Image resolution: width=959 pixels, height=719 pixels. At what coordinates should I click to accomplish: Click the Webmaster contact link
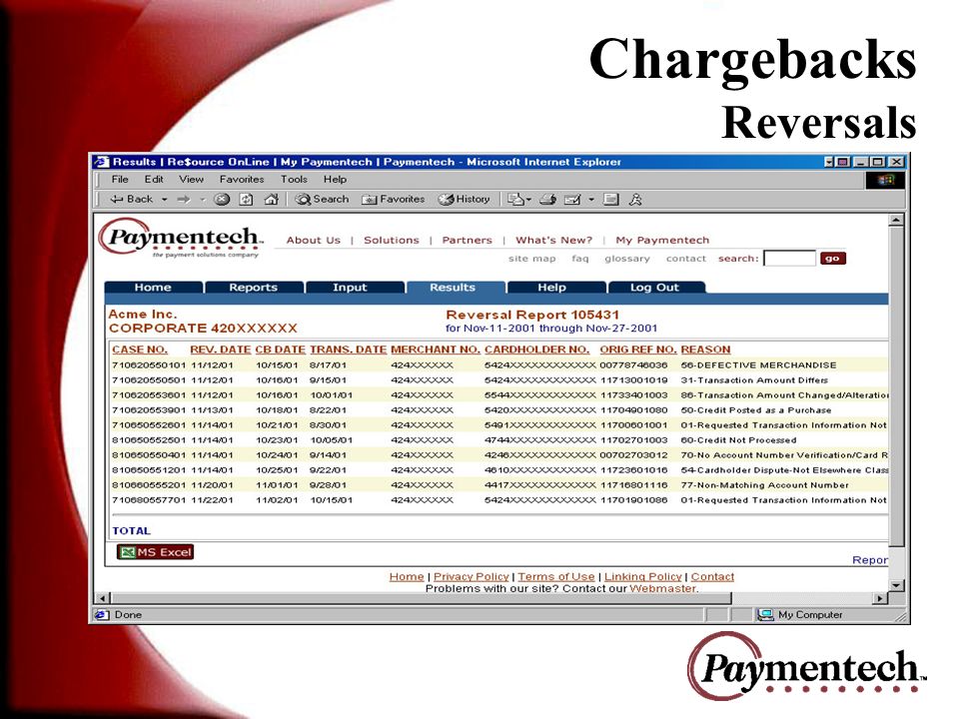tap(663, 588)
